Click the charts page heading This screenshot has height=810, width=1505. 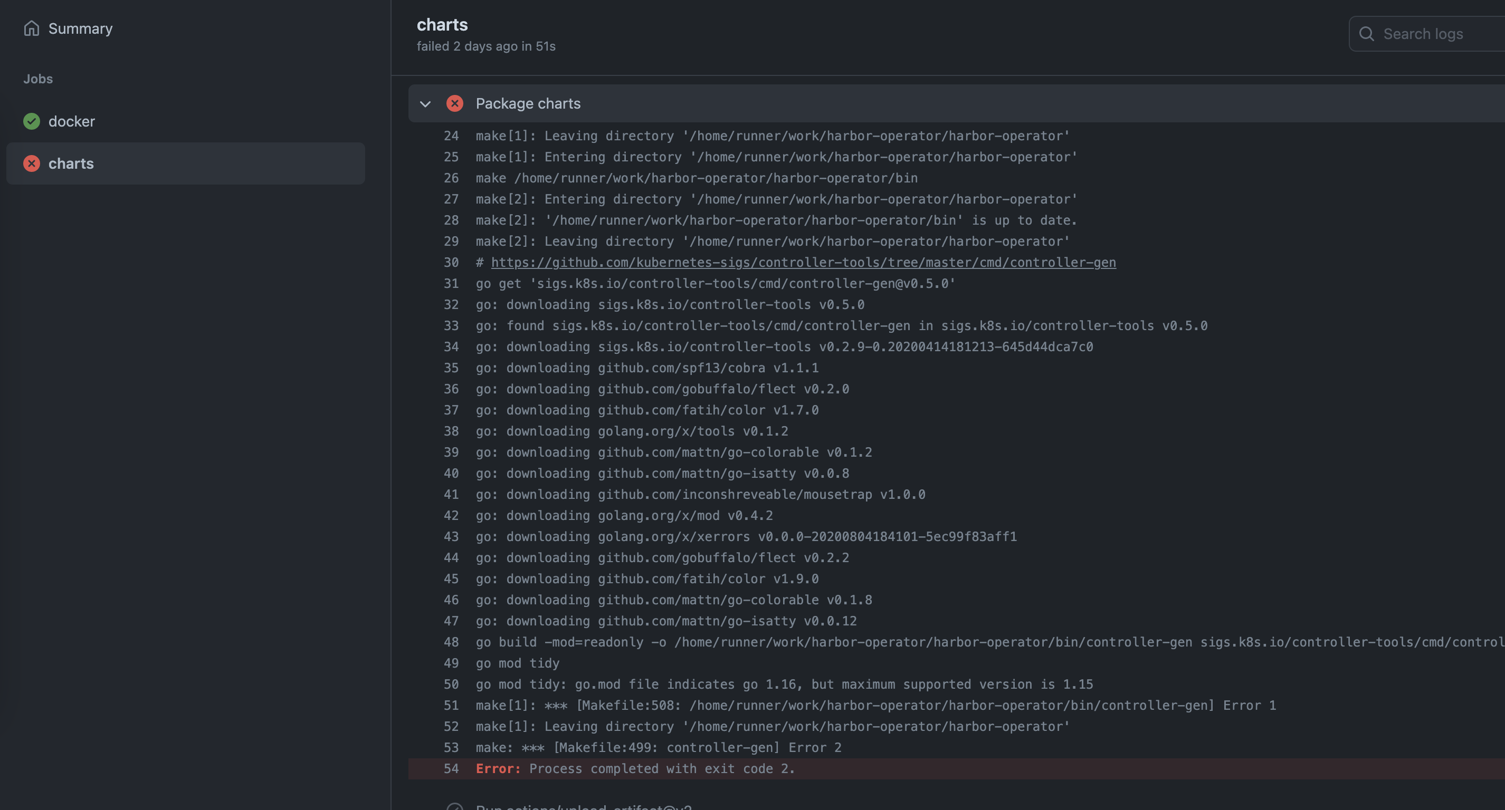pyautogui.click(x=442, y=25)
